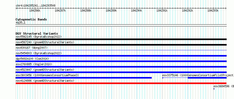Select the nsv4523447 gnomAD blue bar
This screenshot has height=99, width=234.
pyautogui.click(x=121, y=72)
